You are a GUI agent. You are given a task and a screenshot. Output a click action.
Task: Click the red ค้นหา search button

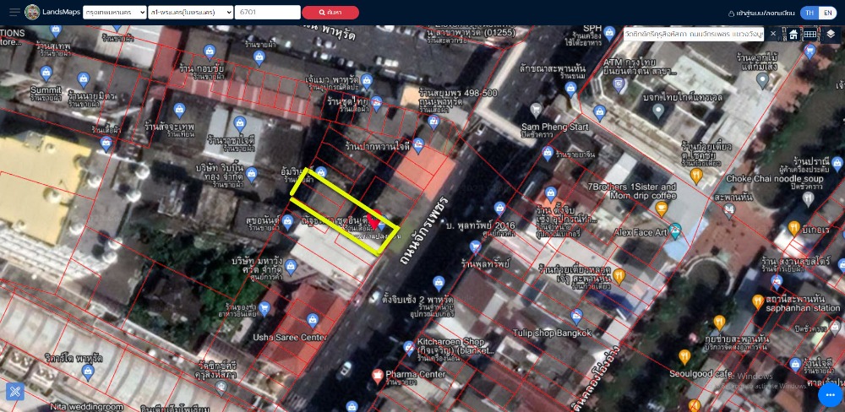point(330,13)
